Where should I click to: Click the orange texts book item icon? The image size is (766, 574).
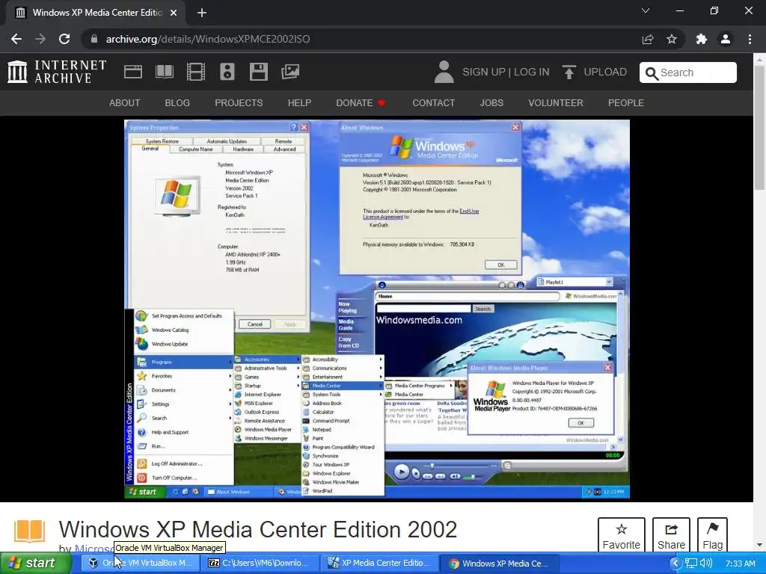[29, 531]
